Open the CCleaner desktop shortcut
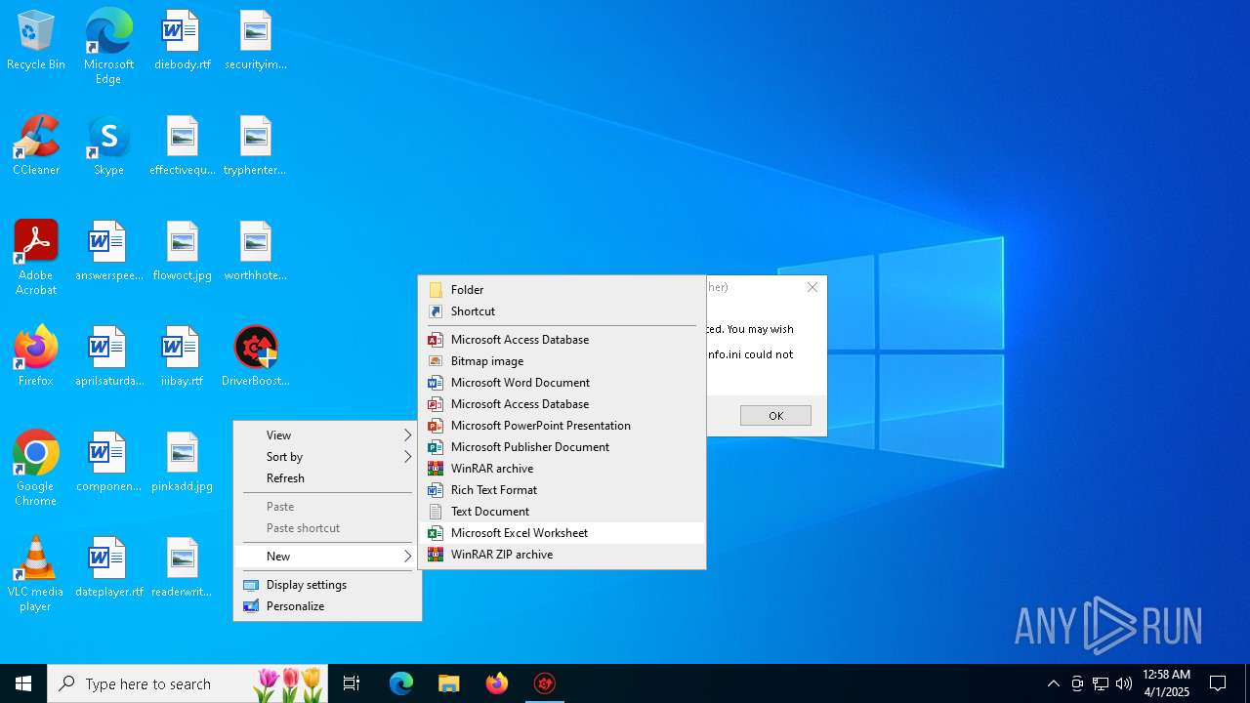Viewport: 1250px width, 703px height. point(36,146)
